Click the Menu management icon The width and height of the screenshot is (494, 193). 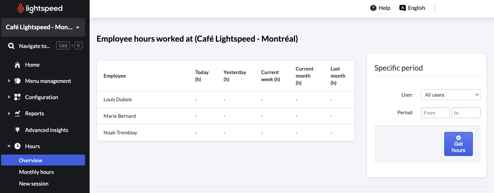point(17,81)
